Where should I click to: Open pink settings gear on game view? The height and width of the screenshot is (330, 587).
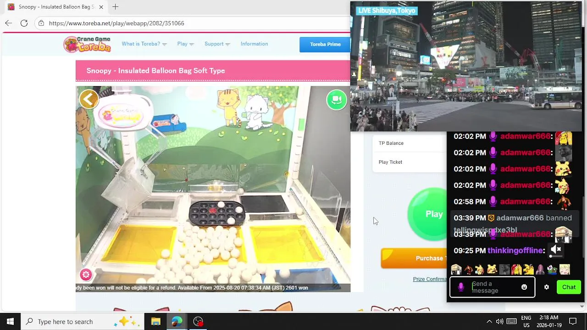(86, 275)
